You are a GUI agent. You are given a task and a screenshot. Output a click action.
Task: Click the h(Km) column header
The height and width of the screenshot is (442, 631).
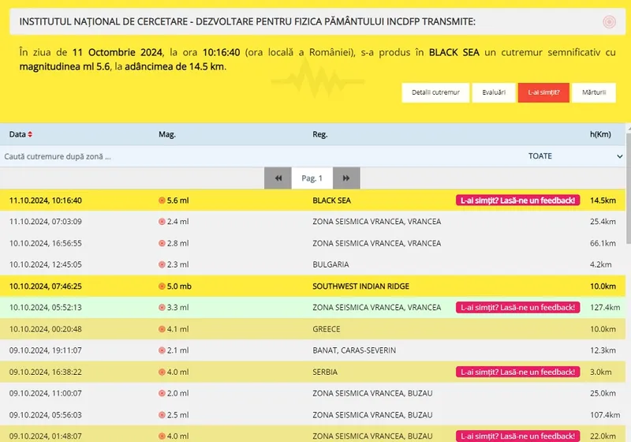coord(600,134)
